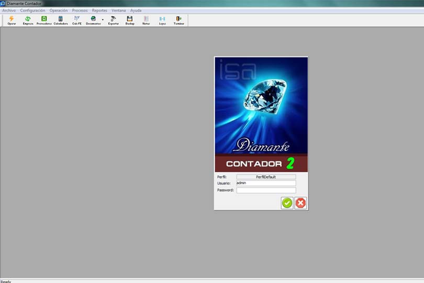Confirm login with the green checkmark button
Screen dimensions: 424x283
point(287,203)
